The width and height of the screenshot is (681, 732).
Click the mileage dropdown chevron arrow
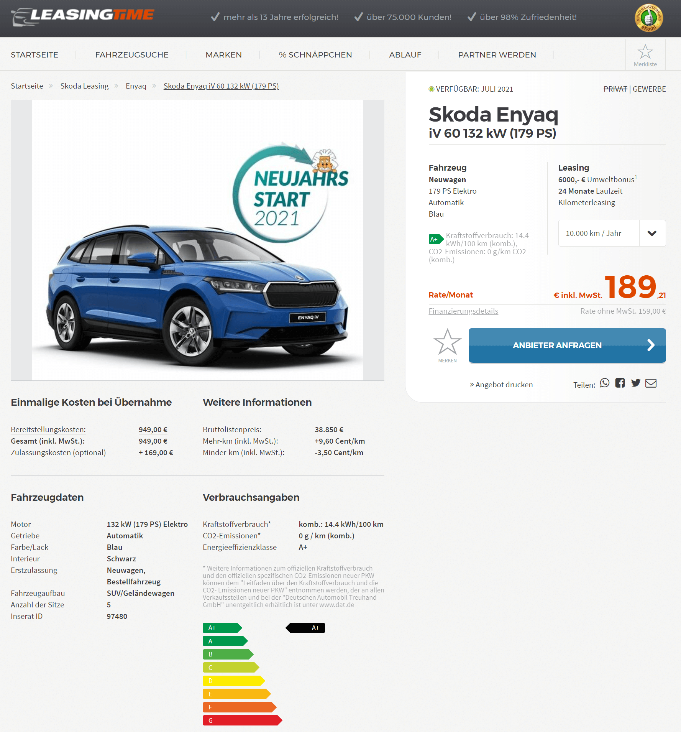(x=652, y=233)
